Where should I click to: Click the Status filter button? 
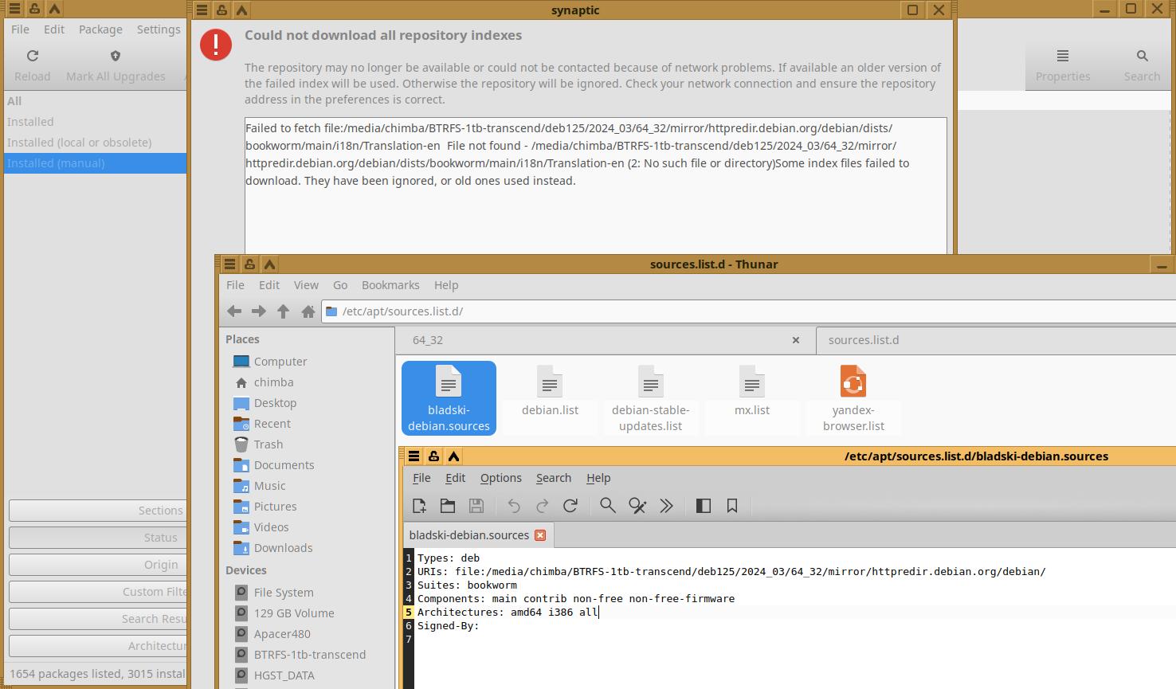click(x=98, y=538)
